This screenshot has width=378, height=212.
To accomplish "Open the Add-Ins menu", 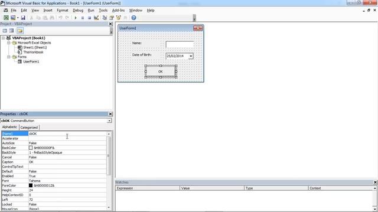I will coord(118,11).
